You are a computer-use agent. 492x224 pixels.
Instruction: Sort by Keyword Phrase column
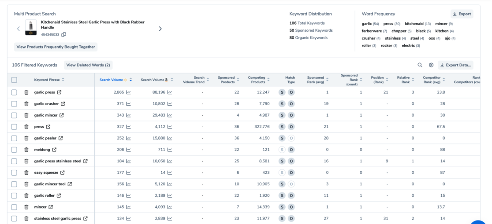[63, 80]
